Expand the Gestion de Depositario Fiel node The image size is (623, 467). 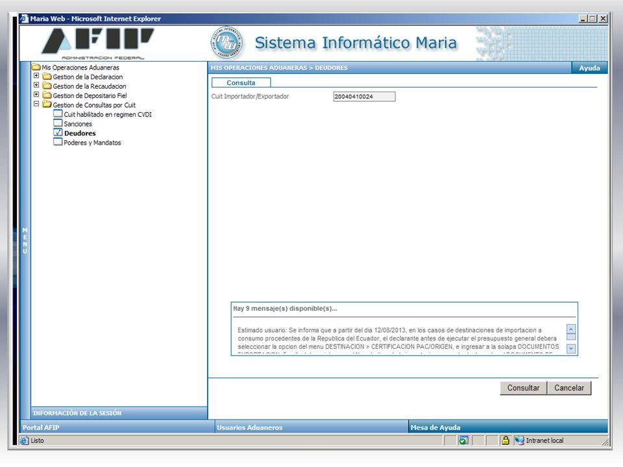coord(36,95)
